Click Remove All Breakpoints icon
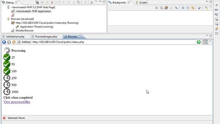This screenshot has height=124, width=220. (x=161, y=8)
